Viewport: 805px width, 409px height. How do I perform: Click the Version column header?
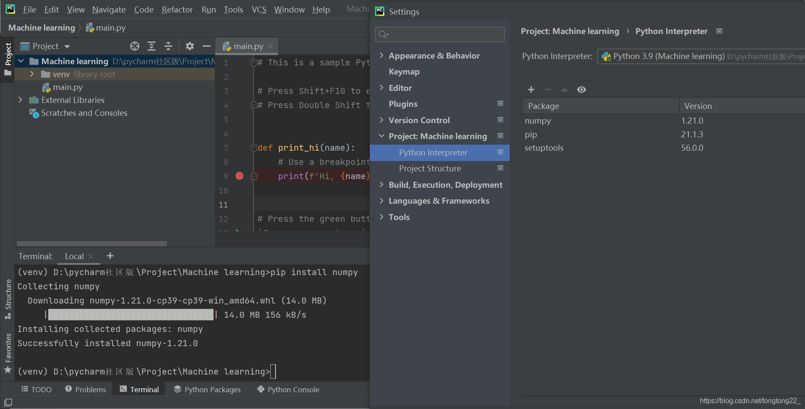[x=742, y=106]
